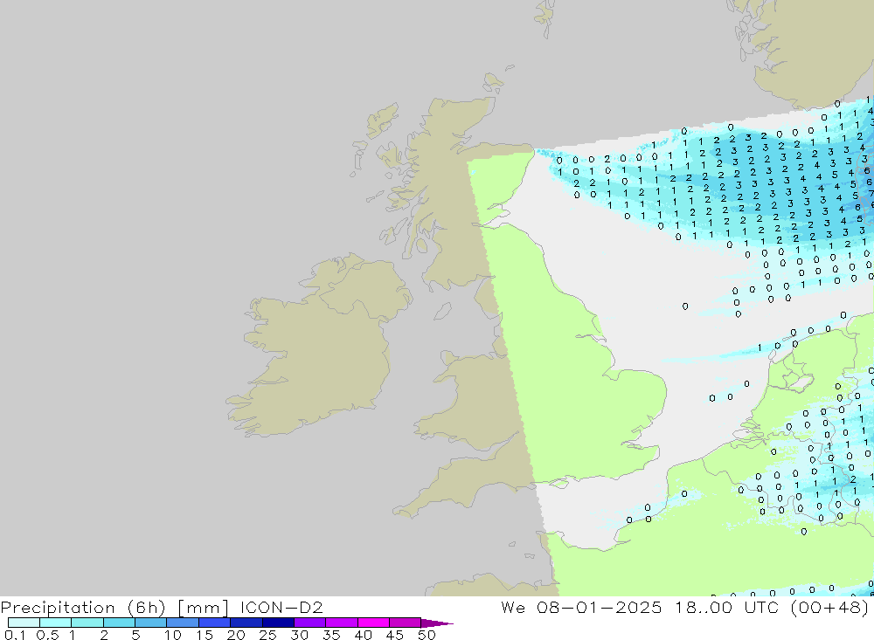Click the 0.1–0.5 mm legend color box
Viewport: 874px width, 640px height.
[x=24, y=623]
